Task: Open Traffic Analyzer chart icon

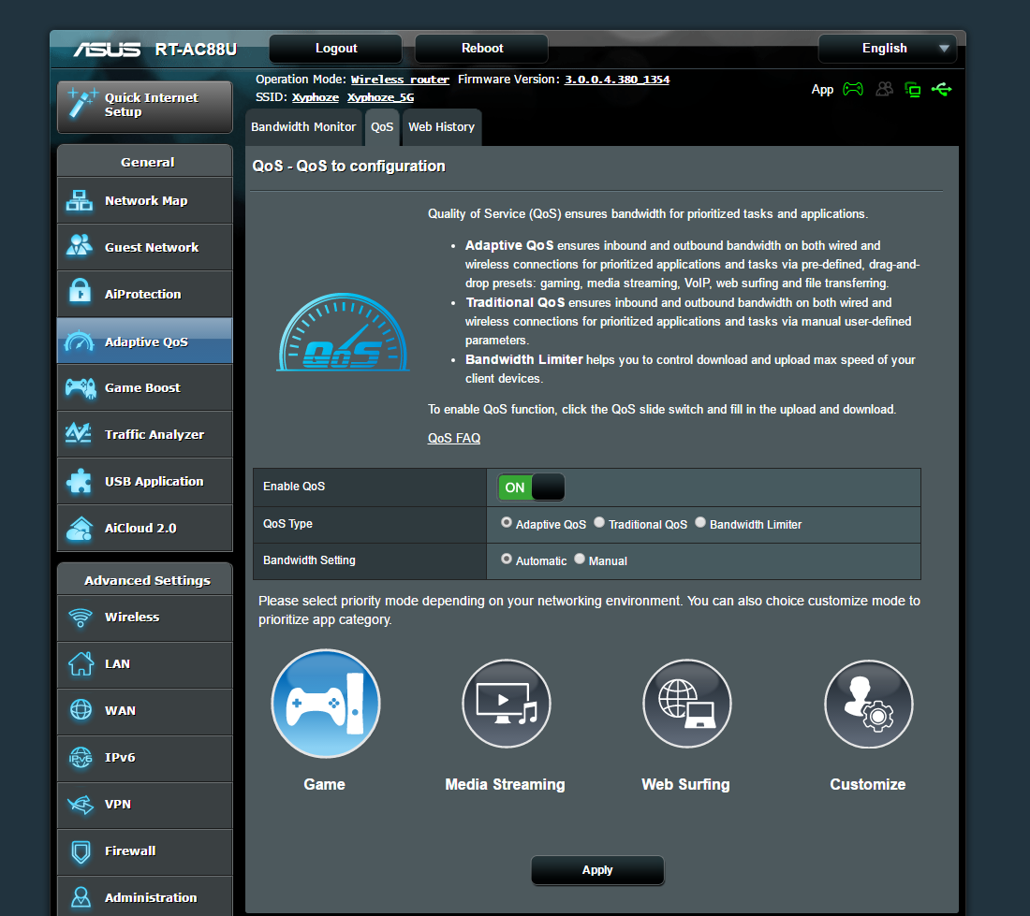Action: point(79,433)
